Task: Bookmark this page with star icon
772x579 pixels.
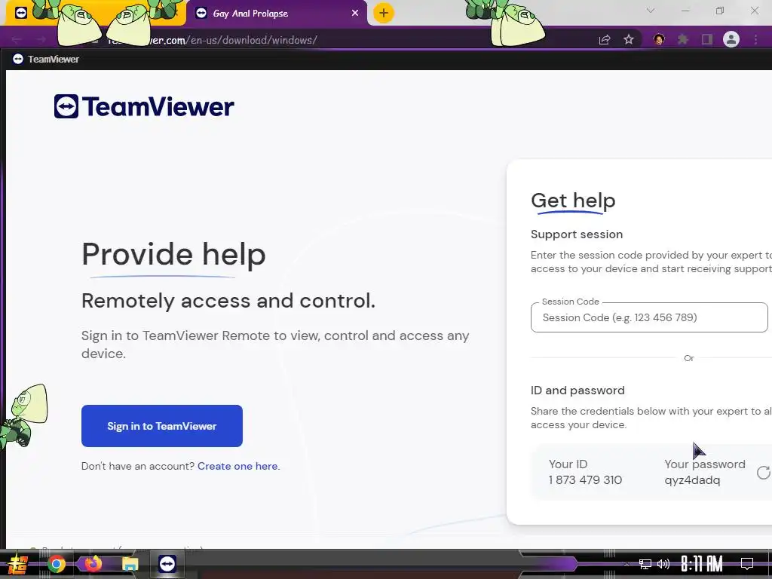Action: [x=629, y=40]
